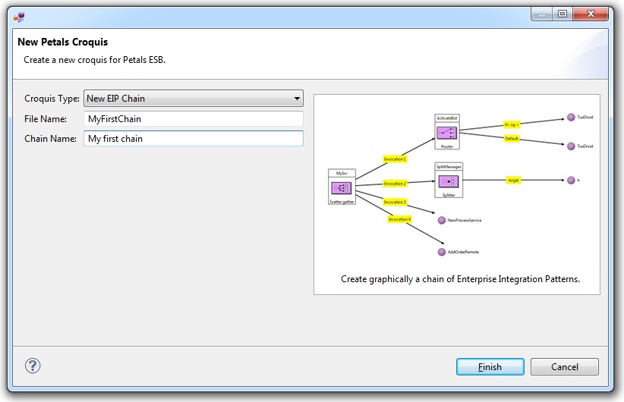Viewport: 624px width, 402px height.
Task: Click the Invocation 1 yellow label
Action: coord(394,159)
